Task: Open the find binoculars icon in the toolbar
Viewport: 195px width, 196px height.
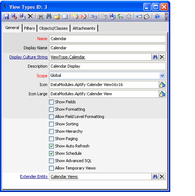Action: tap(49, 16)
